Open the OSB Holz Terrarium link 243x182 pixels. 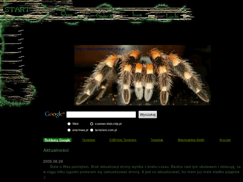pyautogui.click(x=123, y=140)
